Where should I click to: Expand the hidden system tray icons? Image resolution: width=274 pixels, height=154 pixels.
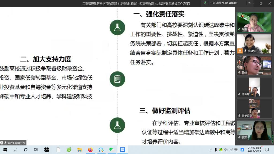click(x=211, y=150)
